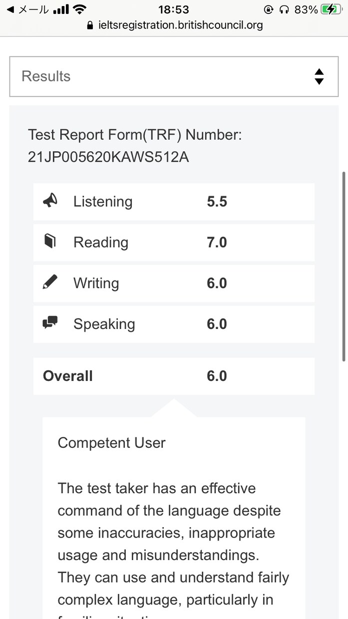Viewport: 348px width, 619px height.
Task: Click the up-down arrows in Results selector
Action: pos(319,76)
